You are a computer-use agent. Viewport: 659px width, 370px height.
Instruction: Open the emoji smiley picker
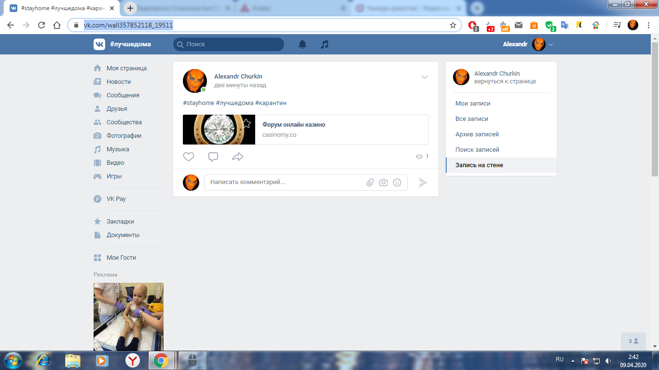[x=397, y=183]
